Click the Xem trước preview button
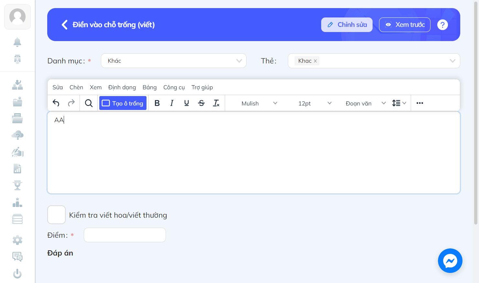This screenshot has width=479, height=283. click(405, 25)
